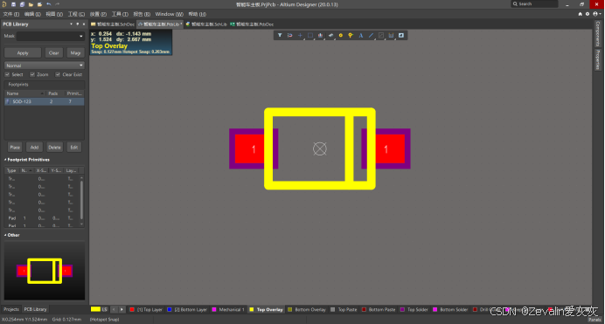Switch to the PcbDoc document tab
This screenshot has height=324, width=605.
tap(252, 24)
